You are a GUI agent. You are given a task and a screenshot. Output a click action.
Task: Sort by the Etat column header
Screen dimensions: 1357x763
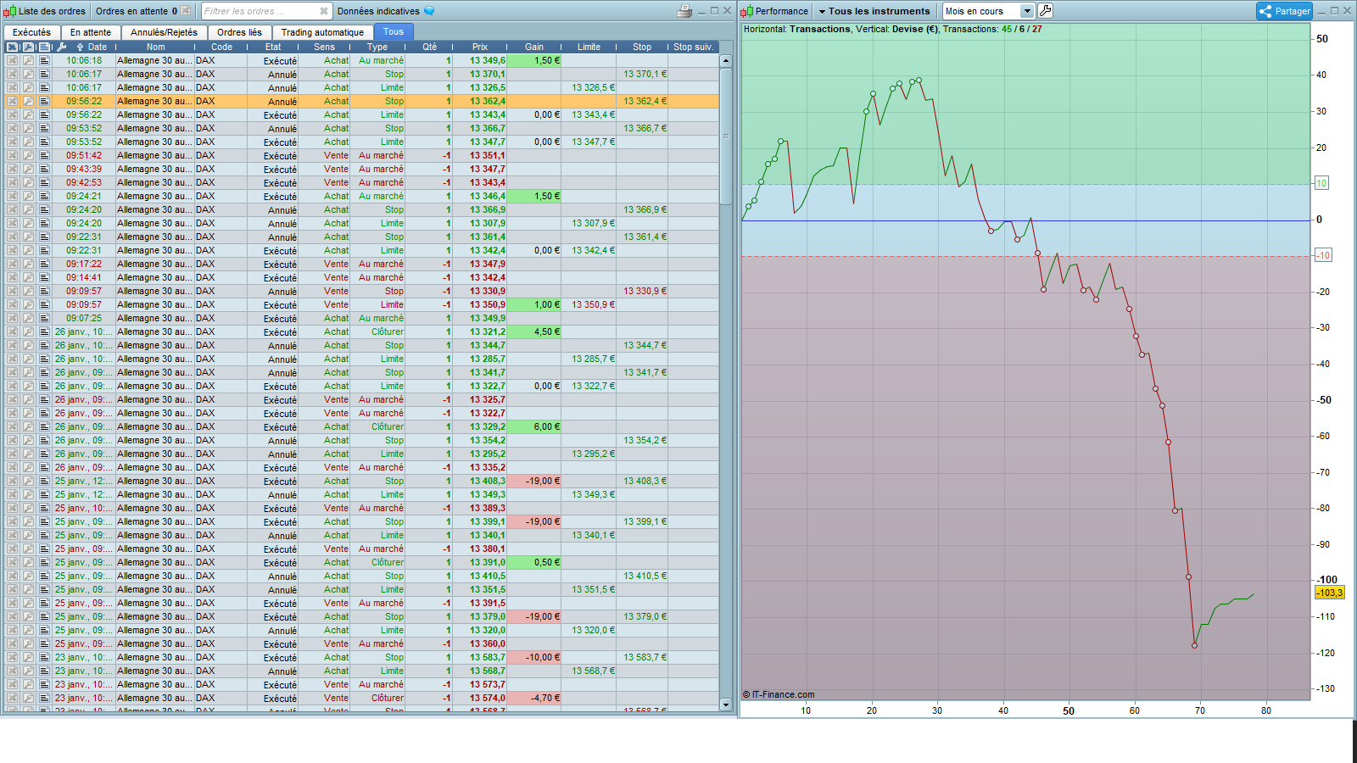(x=273, y=47)
